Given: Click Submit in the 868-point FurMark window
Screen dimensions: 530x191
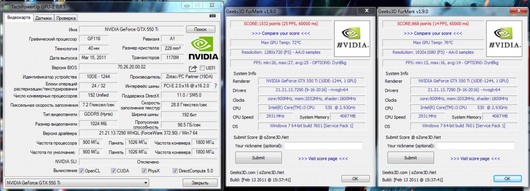Looking at the screenshot, I should [411, 158].
